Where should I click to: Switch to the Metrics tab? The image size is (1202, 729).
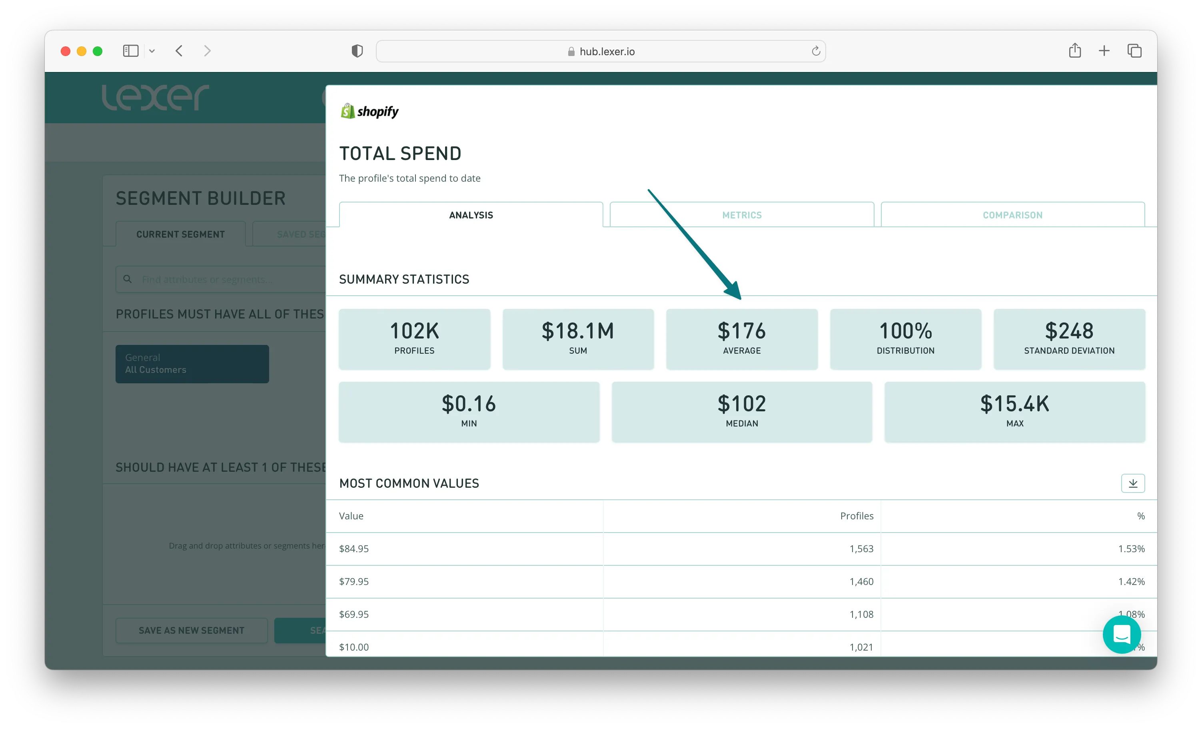741,215
